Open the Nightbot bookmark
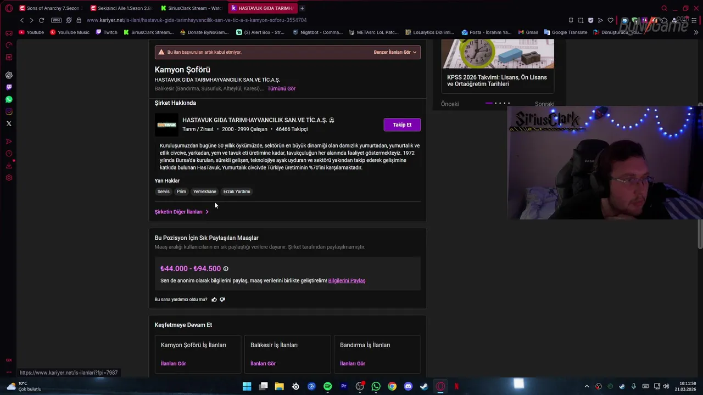Viewport: 703px width, 395px height. (x=318, y=32)
